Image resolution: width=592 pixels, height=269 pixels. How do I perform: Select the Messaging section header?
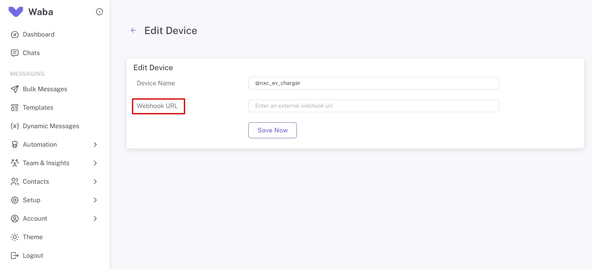[x=27, y=74]
